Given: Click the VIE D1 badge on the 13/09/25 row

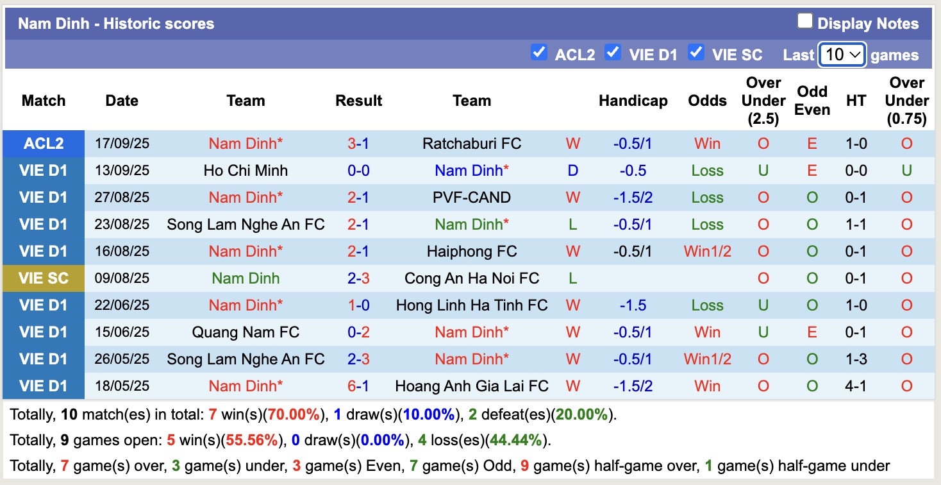Looking at the screenshot, I should click(43, 170).
